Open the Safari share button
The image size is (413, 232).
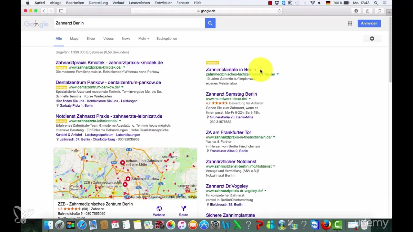coord(368,11)
